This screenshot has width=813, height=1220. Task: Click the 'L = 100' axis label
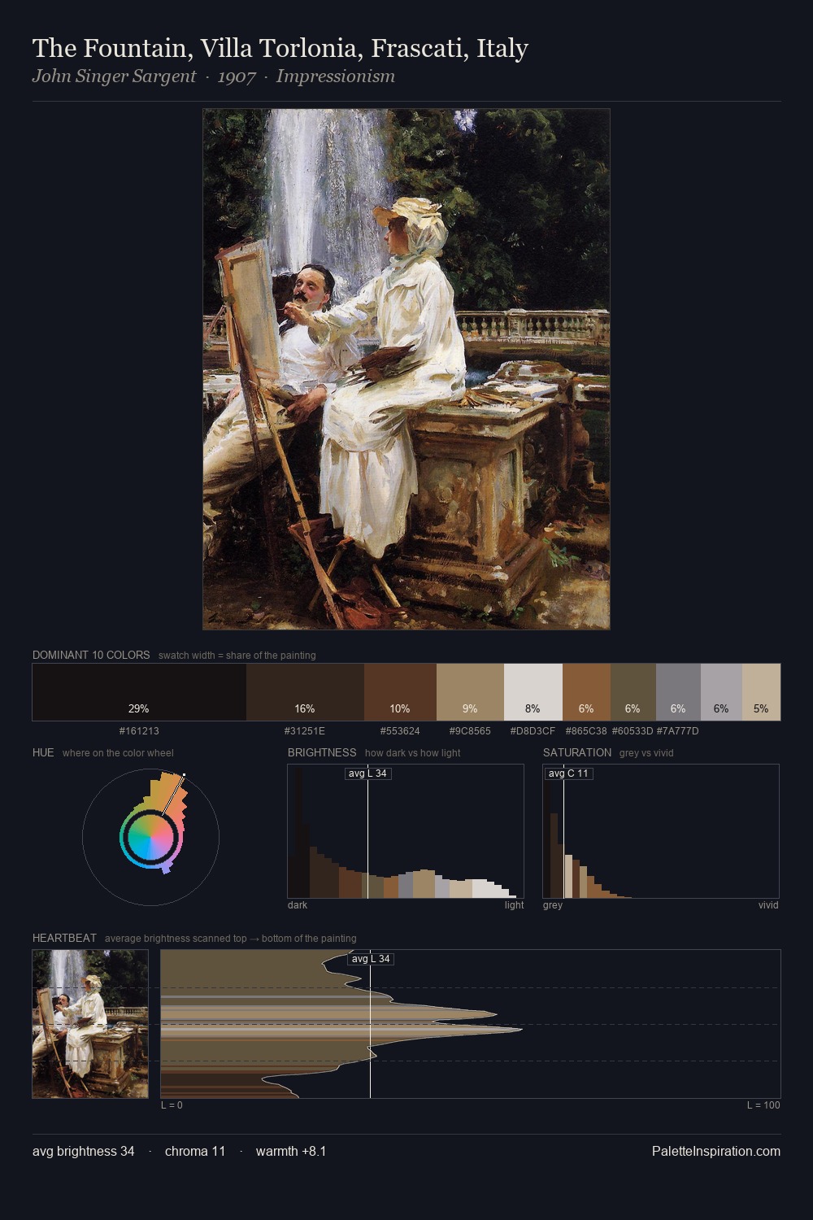coord(763,1105)
